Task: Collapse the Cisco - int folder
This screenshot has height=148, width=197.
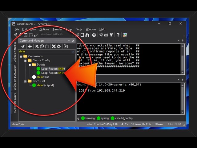Action: pos(25,81)
